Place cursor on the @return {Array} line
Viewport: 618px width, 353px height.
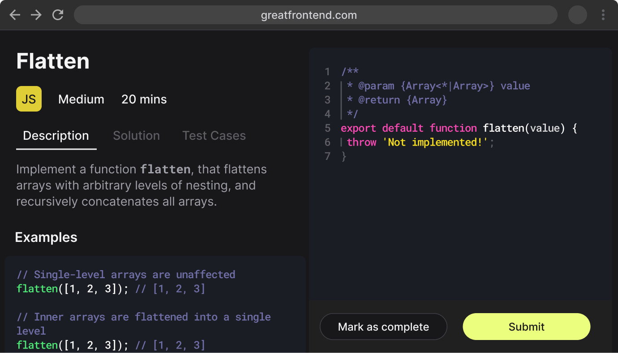[x=397, y=100]
